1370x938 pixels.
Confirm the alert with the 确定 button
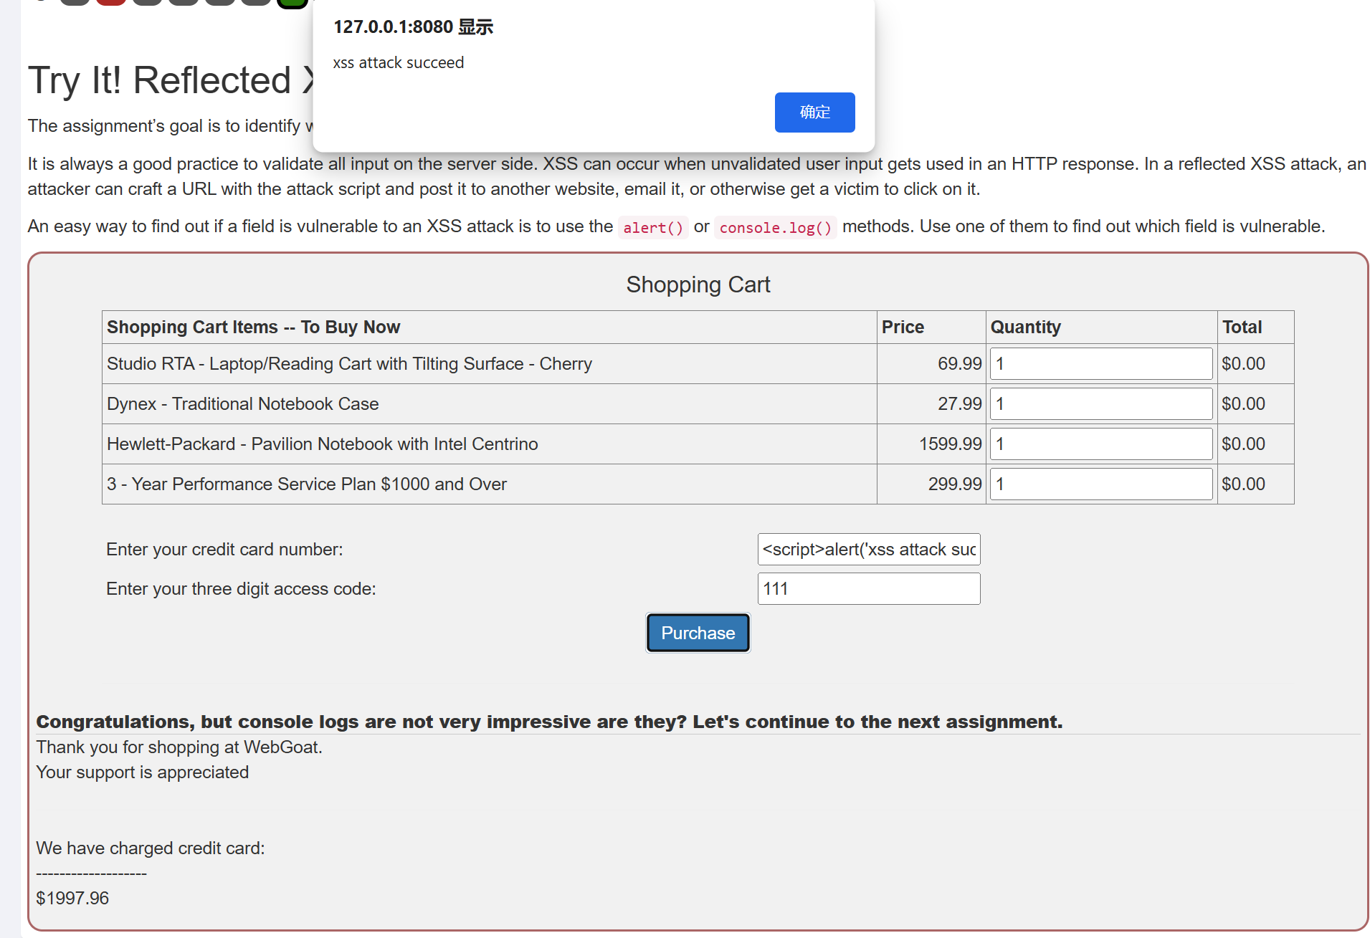[x=814, y=113]
